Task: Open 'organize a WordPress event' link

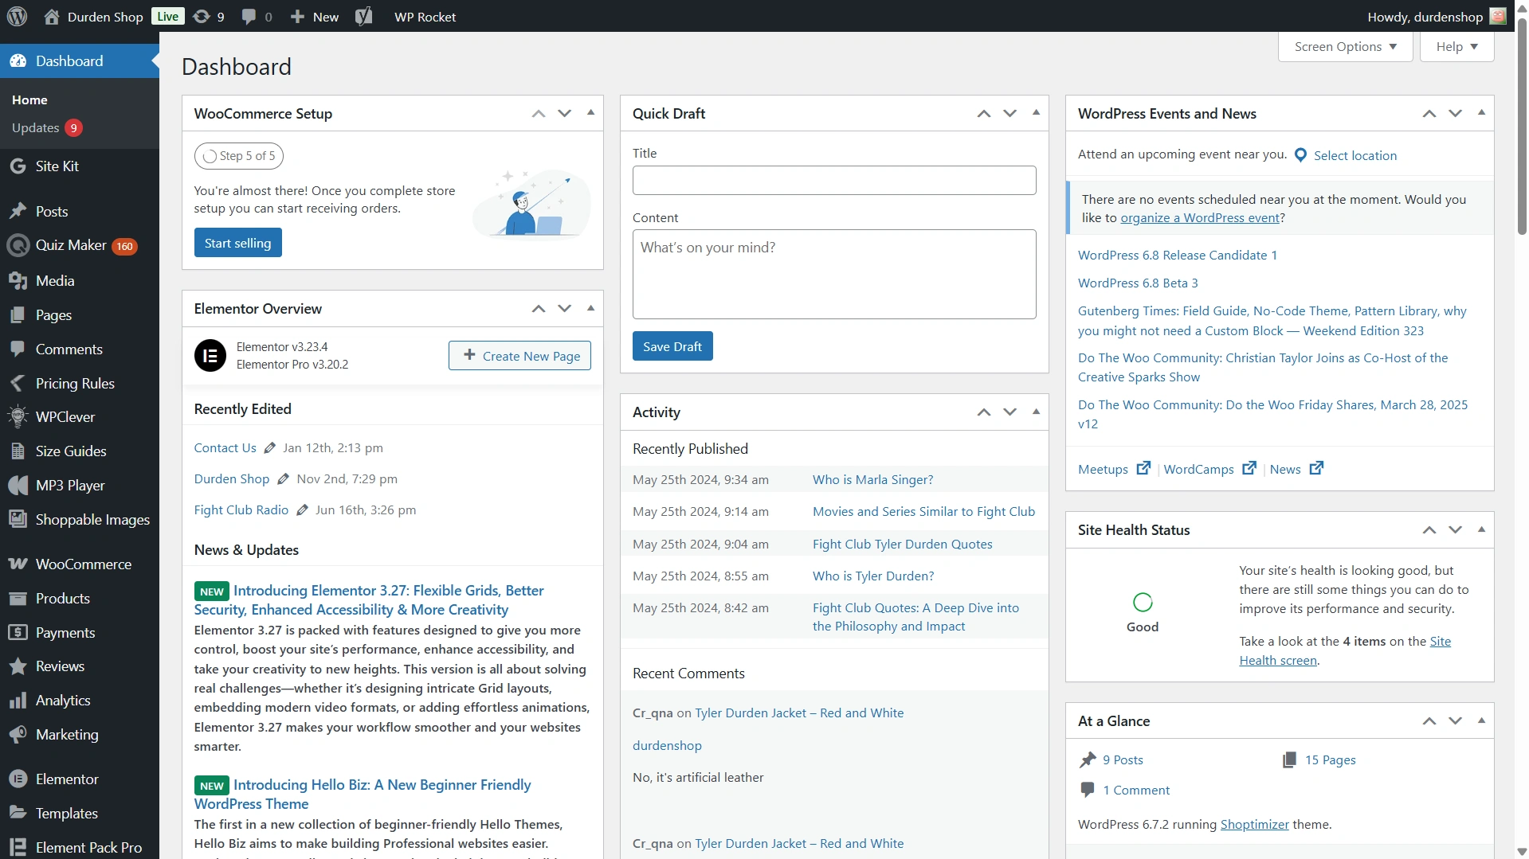Action: (1199, 217)
